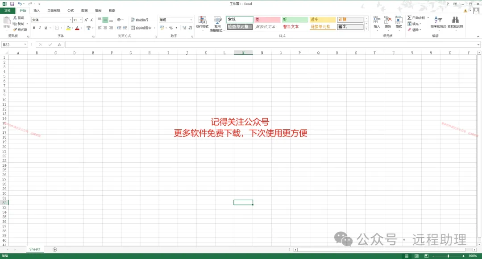Decrease decimal places
The height and width of the screenshot is (259, 482).
pos(190,28)
